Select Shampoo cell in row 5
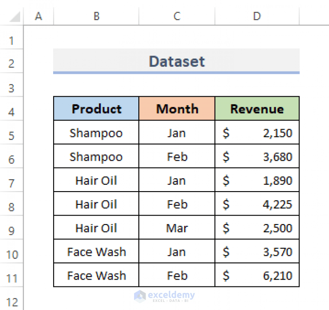This screenshot has height=310, width=329. (96, 133)
